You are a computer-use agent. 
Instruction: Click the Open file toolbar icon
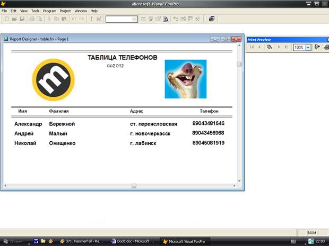pos(14,19)
